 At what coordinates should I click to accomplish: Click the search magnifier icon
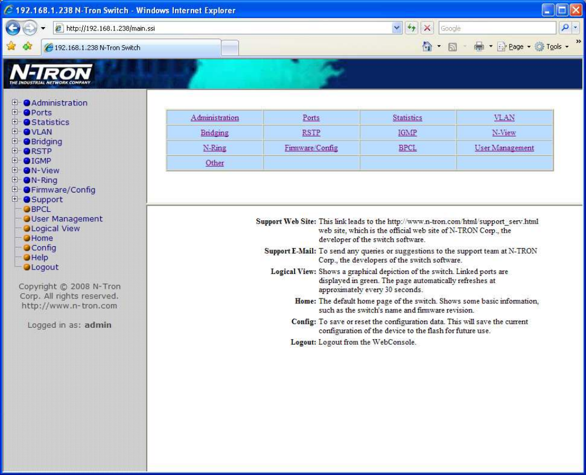(566, 28)
